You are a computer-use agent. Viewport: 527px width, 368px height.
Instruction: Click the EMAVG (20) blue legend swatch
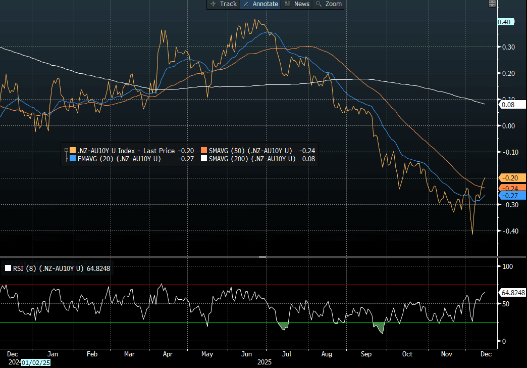tap(73, 159)
